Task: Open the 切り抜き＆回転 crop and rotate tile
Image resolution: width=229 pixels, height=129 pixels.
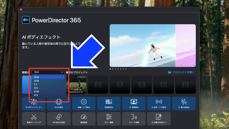Action: pyautogui.click(x=59, y=119)
